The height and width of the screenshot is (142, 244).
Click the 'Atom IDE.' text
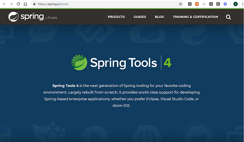[122, 106]
